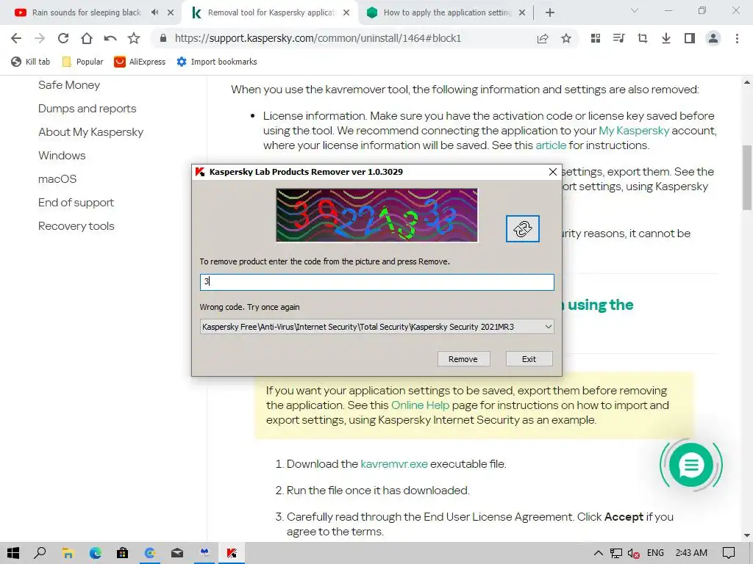
Task: Open the media playlist toolbar icon
Action: (x=619, y=38)
